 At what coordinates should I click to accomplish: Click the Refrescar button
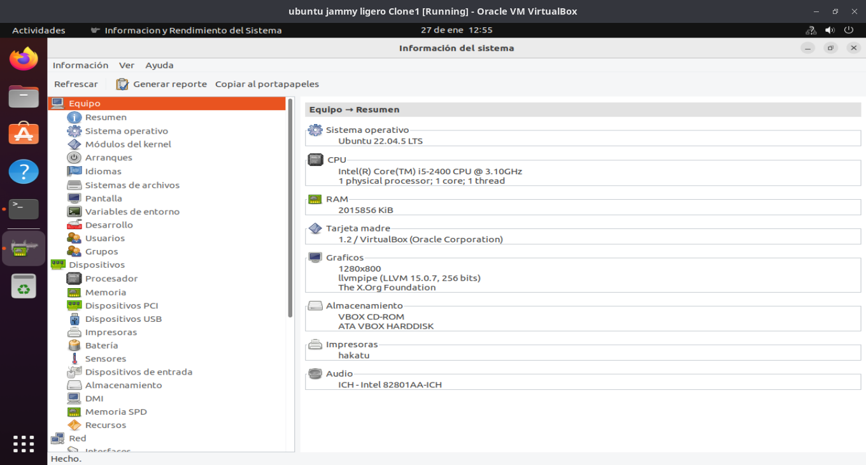click(x=76, y=84)
